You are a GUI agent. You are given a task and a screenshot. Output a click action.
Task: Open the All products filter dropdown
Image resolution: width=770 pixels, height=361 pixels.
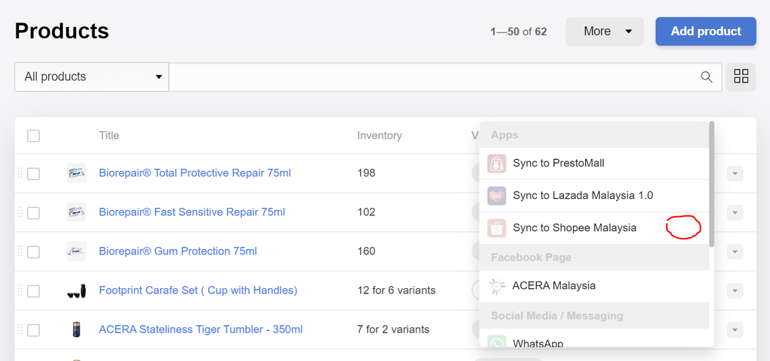(92, 77)
